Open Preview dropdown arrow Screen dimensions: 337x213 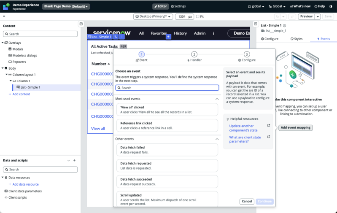(x=318, y=16)
